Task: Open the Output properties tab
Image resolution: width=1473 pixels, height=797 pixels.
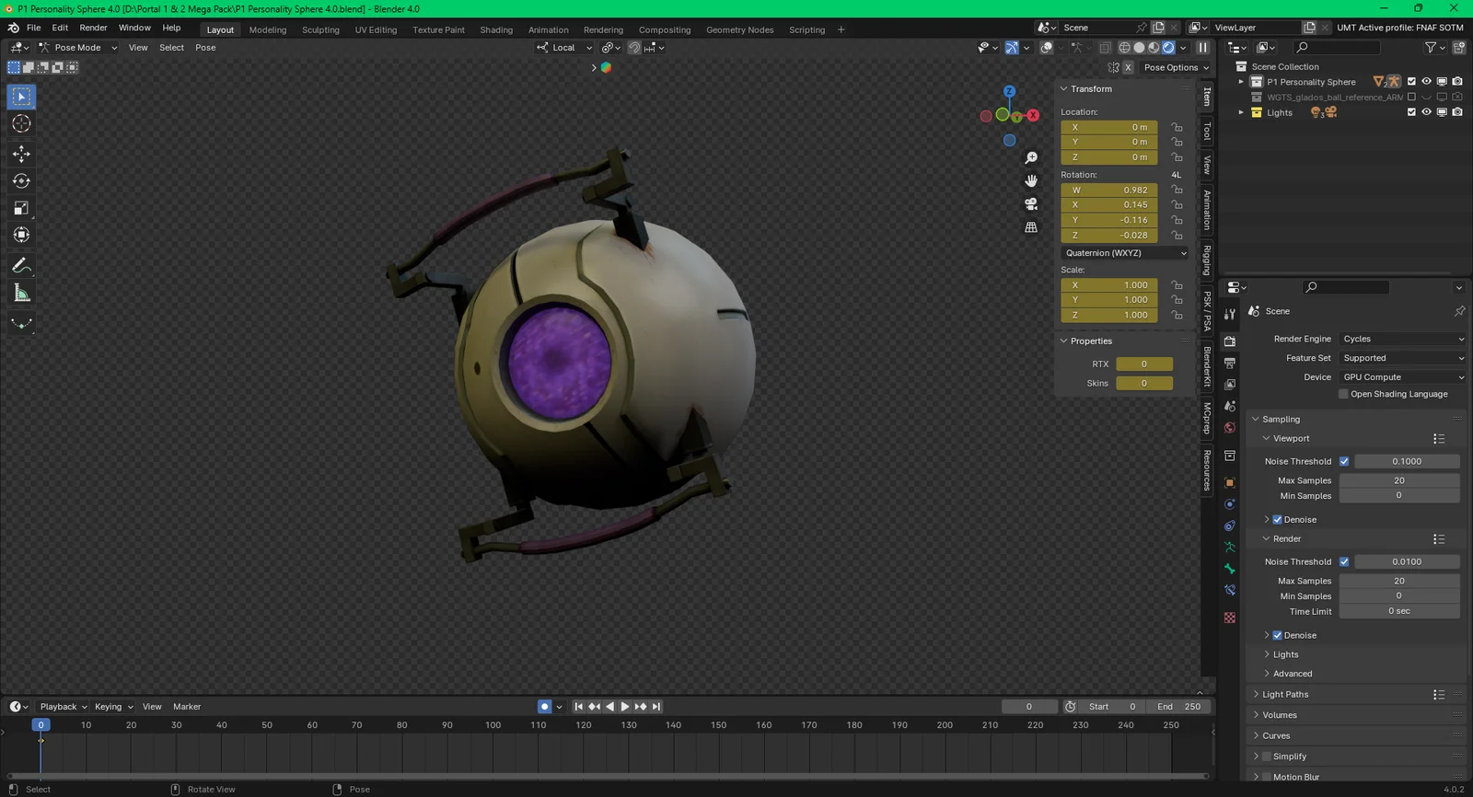Action: click(1230, 364)
